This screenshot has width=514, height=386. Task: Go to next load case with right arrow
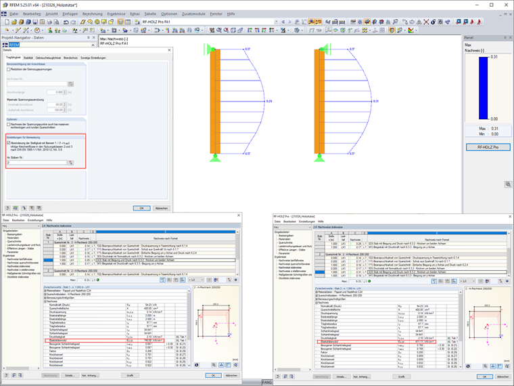click(289, 22)
